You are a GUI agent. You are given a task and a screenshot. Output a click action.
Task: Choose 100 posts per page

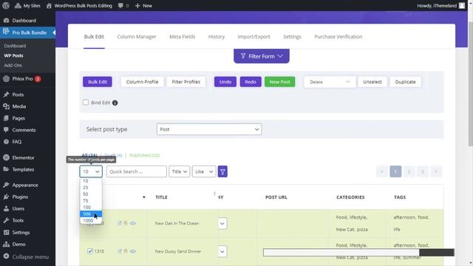(x=91, y=207)
